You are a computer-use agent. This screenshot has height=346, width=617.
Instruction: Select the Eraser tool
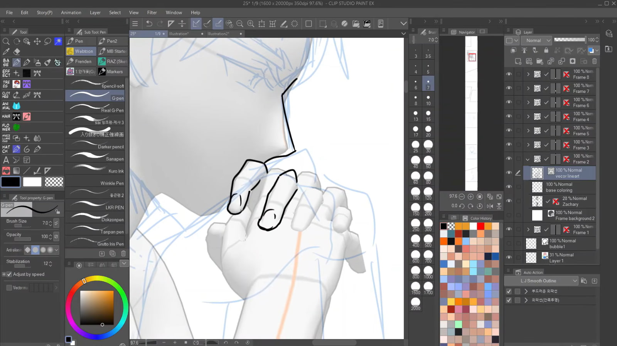(x=17, y=52)
